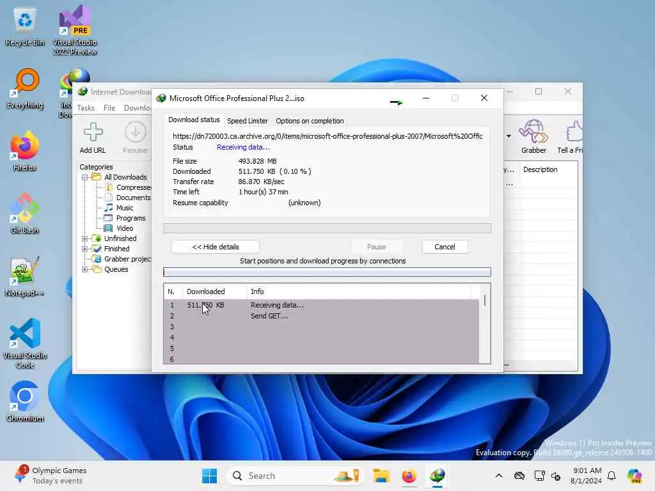The width and height of the screenshot is (655, 491).
Task: Launch Visual Studio 2022 Preview shortcut
Action: (x=75, y=29)
